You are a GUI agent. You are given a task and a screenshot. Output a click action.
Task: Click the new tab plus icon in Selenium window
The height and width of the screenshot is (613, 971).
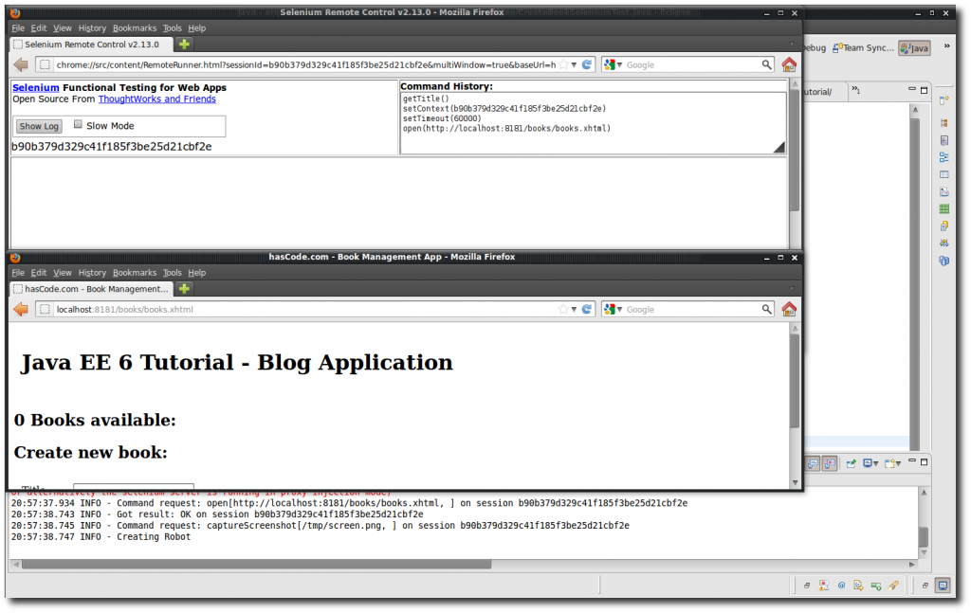[184, 44]
